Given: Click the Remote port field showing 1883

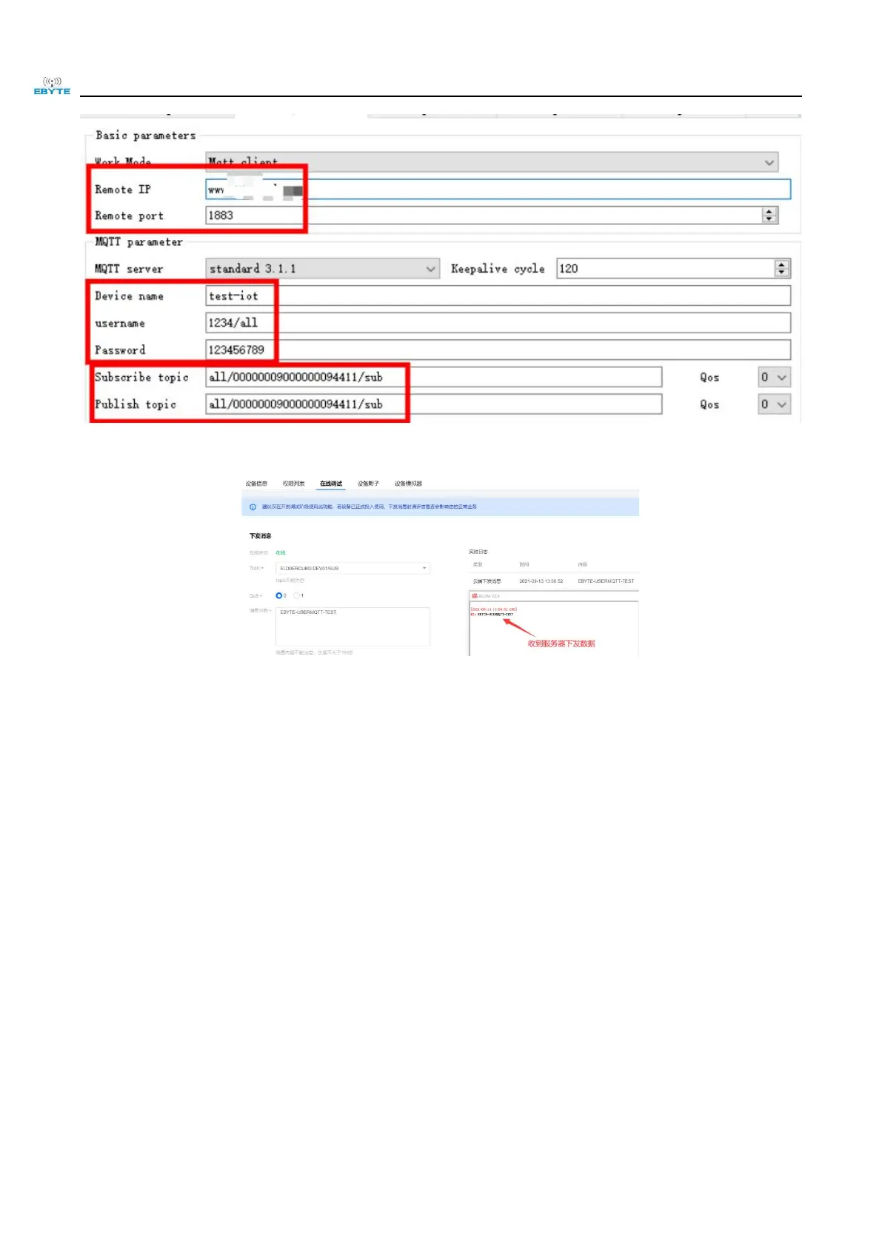Looking at the screenshot, I should 492,215.
